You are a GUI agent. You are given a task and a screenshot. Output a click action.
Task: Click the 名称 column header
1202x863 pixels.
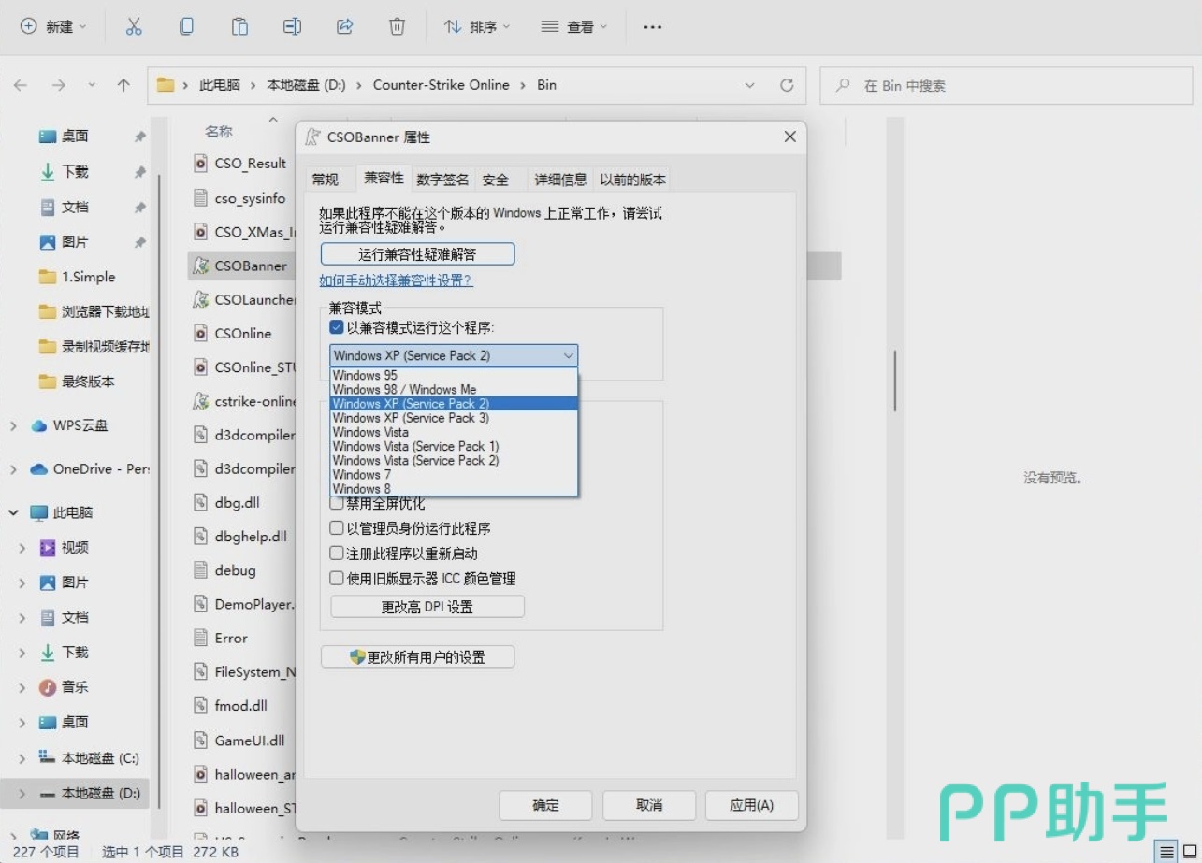pyautogui.click(x=219, y=132)
